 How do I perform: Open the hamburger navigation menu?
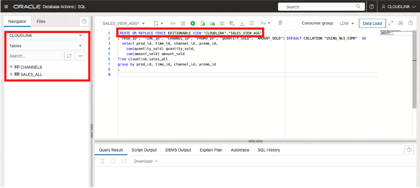click(x=6, y=7)
